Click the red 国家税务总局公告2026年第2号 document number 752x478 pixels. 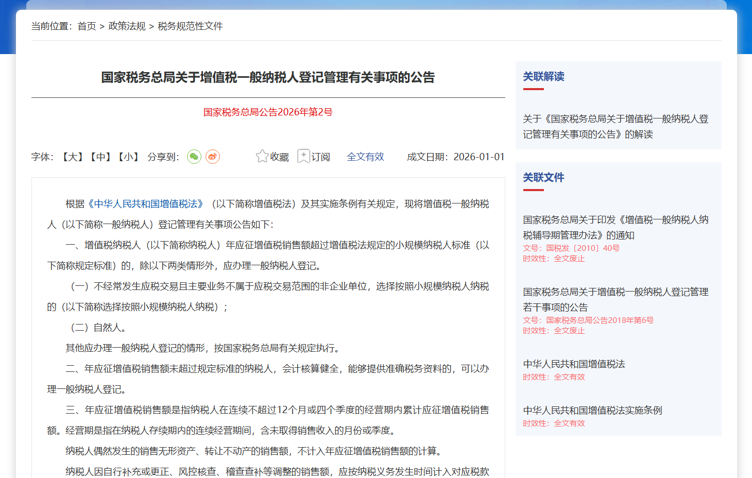268,112
